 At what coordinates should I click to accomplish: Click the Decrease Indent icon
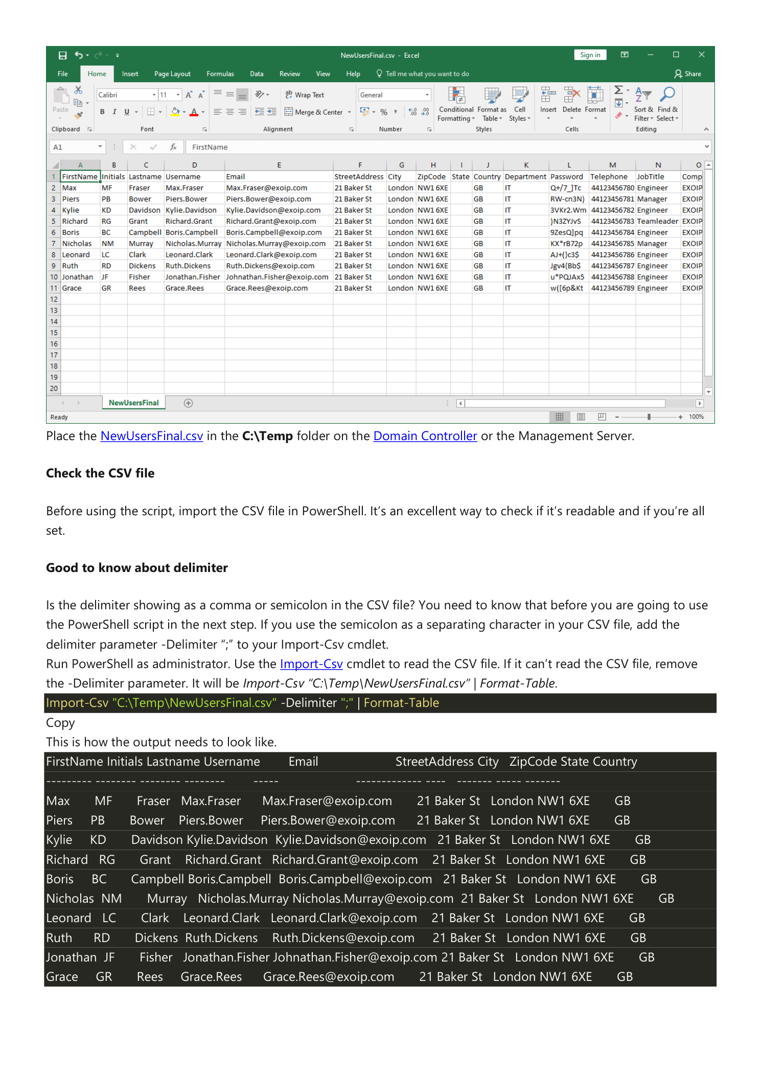click(x=259, y=112)
